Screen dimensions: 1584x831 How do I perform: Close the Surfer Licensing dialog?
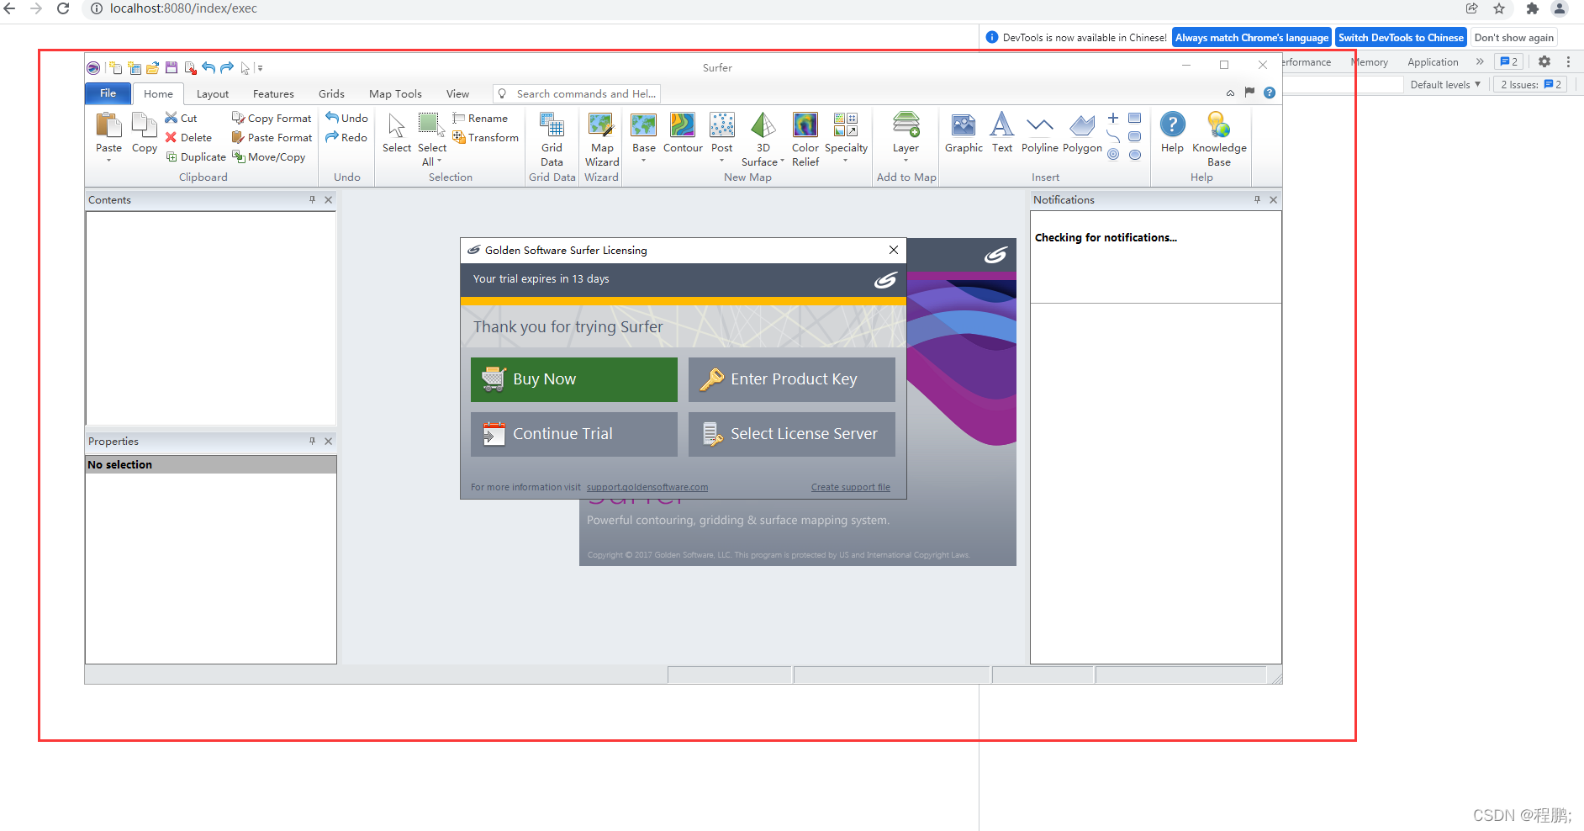pyautogui.click(x=894, y=250)
